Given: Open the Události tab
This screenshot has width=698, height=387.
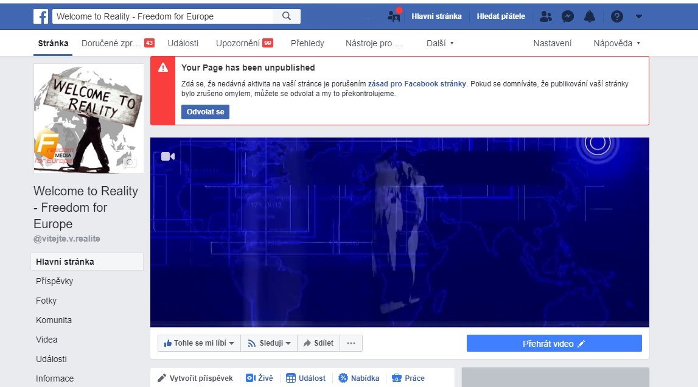Looking at the screenshot, I should click(x=183, y=43).
